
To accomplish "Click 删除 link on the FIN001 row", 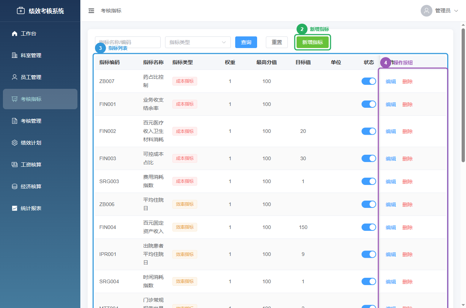I will (407, 104).
